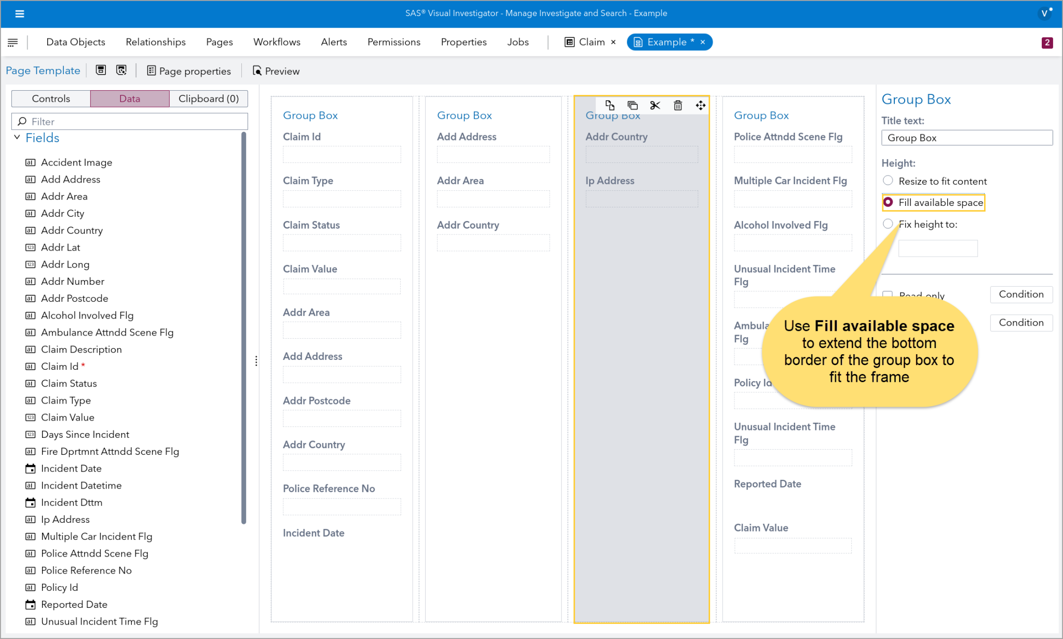This screenshot has width=1063, height=639.
Task: Activate the move handle on the group box toolbar
Action: [x=700, y=105]
